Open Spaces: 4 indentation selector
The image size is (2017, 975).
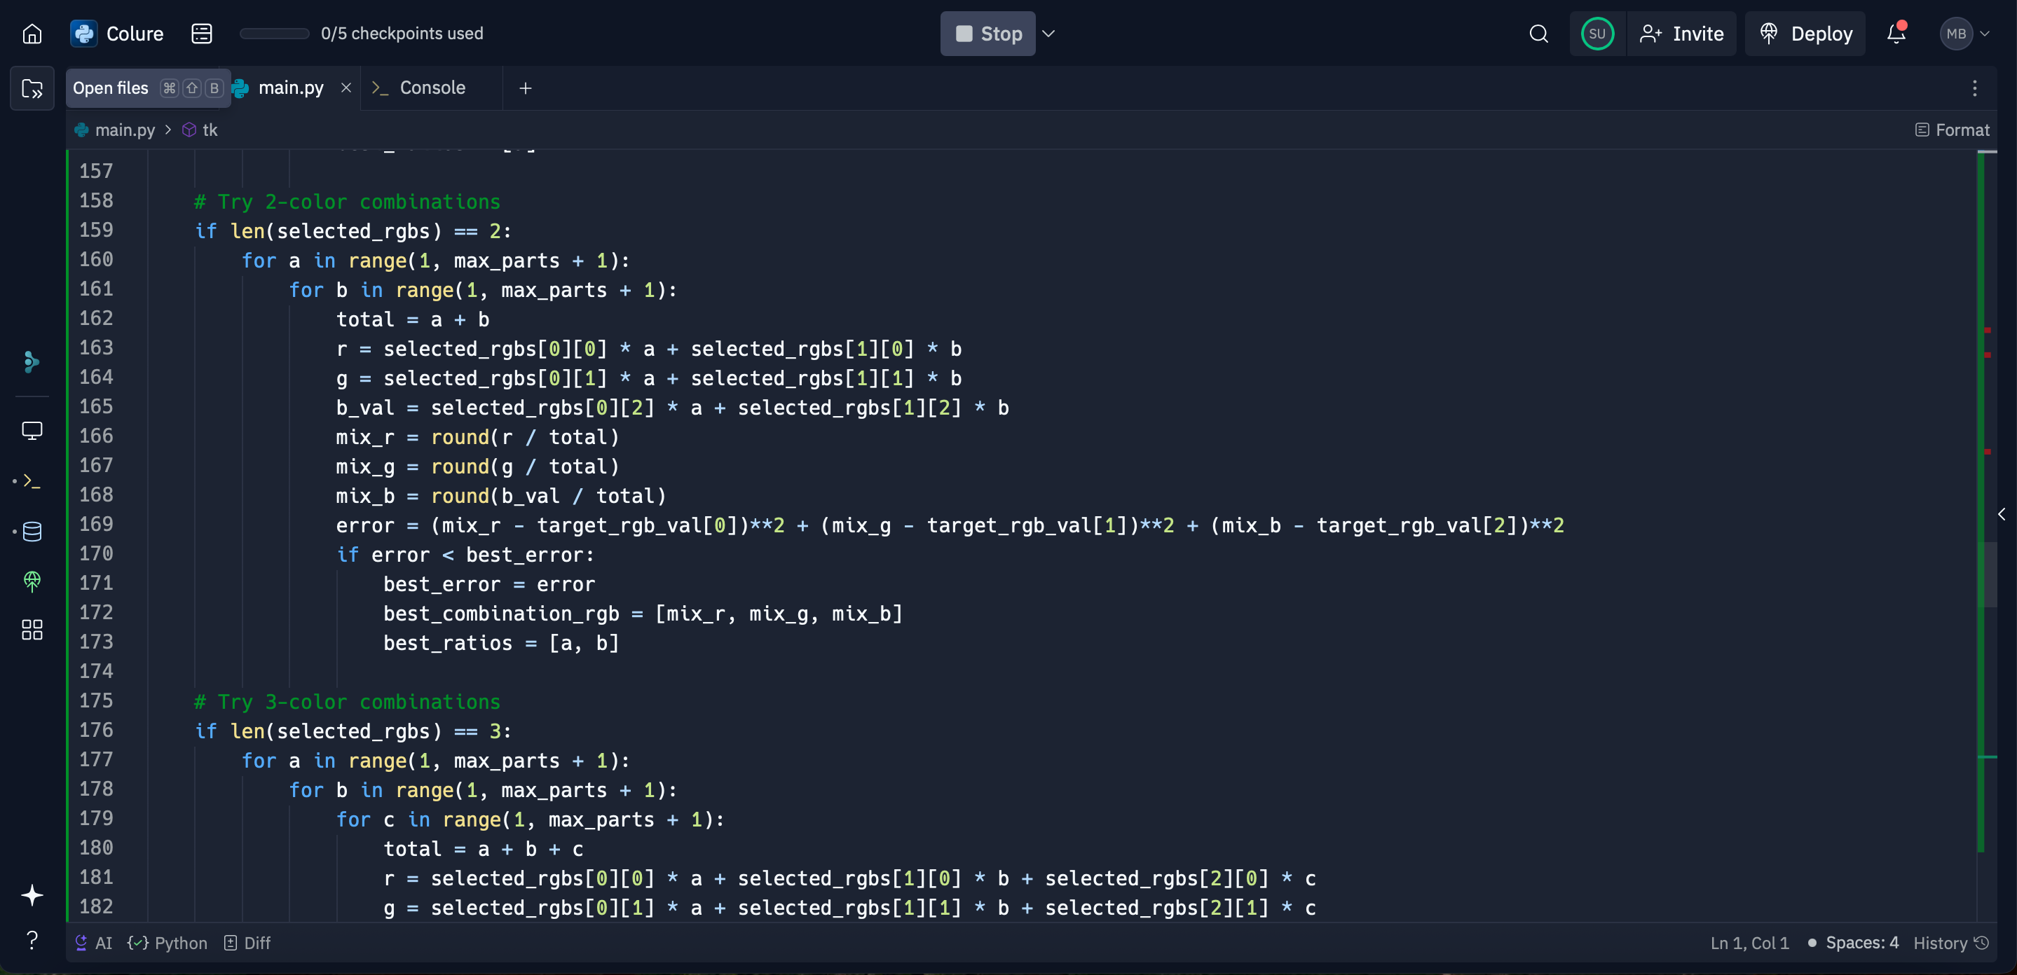coord(1861,943)
